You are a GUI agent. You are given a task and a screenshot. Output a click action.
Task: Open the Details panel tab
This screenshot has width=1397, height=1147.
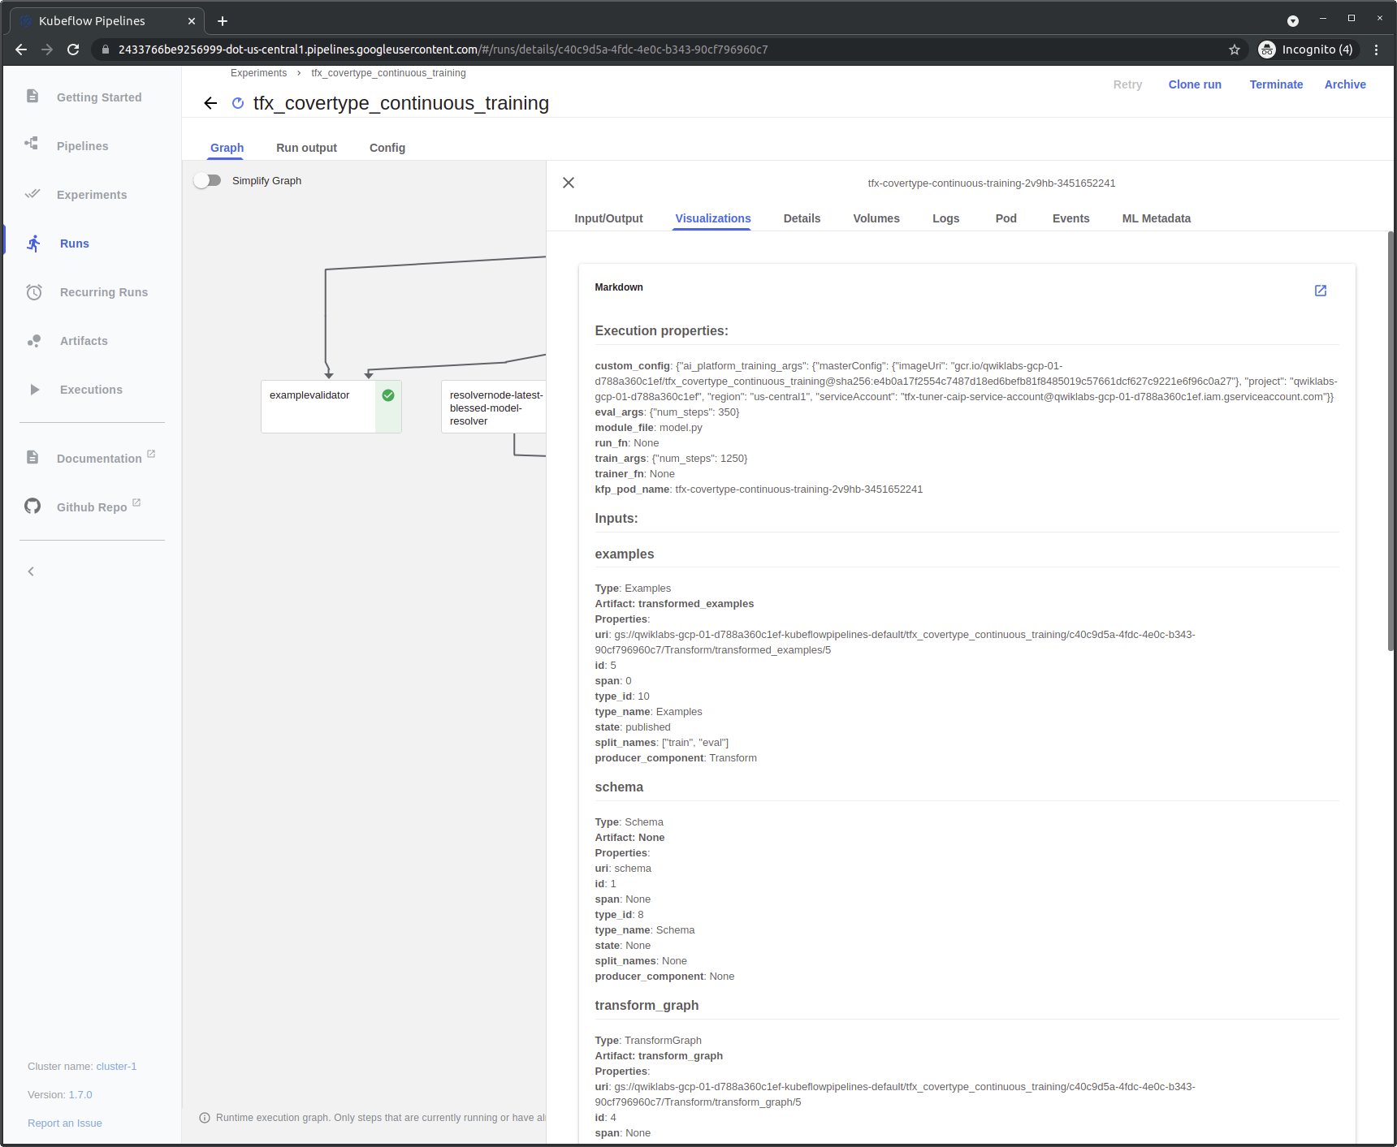click(x=802, y=218)
